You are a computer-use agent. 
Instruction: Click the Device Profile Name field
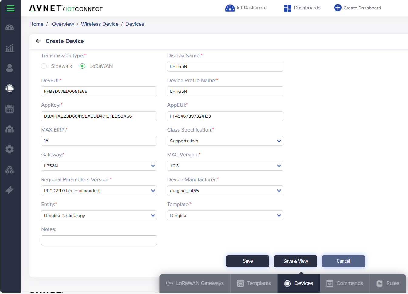225,91
